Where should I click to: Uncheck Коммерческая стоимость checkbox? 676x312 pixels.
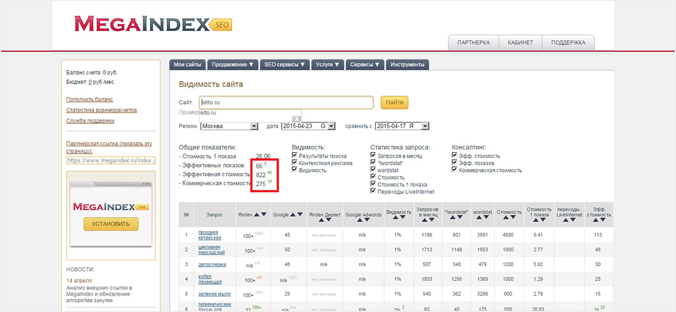tap(454, 170)
